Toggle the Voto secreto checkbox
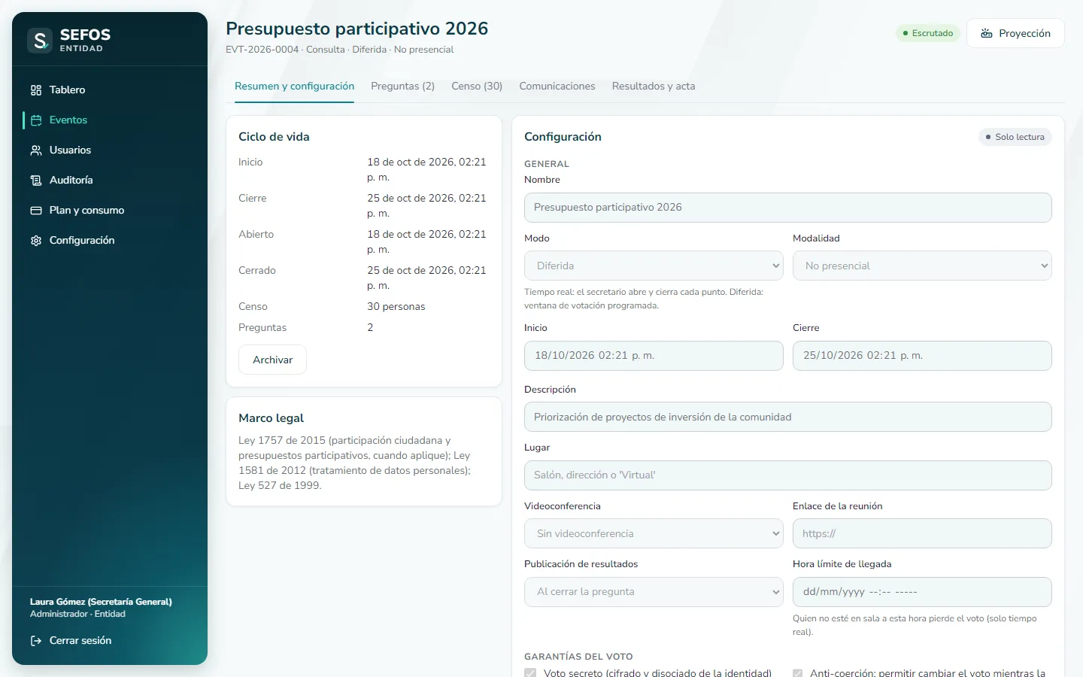This screenshot has width=1083, height=677. (530, 672)
